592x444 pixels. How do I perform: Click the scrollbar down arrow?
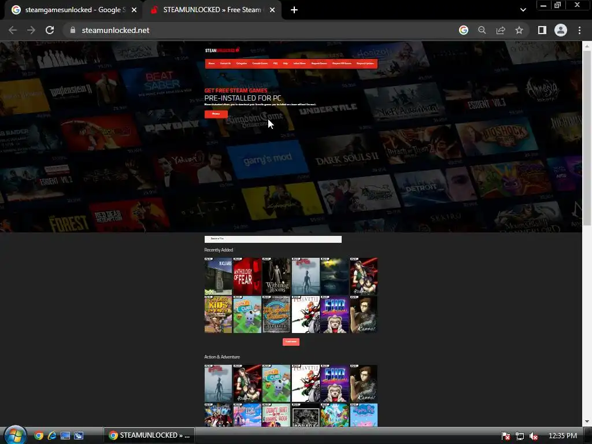[x=587, y=421]
